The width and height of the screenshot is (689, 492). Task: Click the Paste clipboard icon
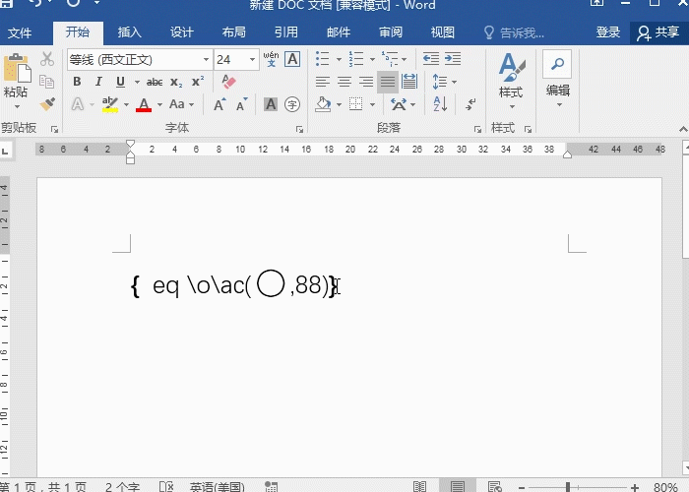(17, 68)
